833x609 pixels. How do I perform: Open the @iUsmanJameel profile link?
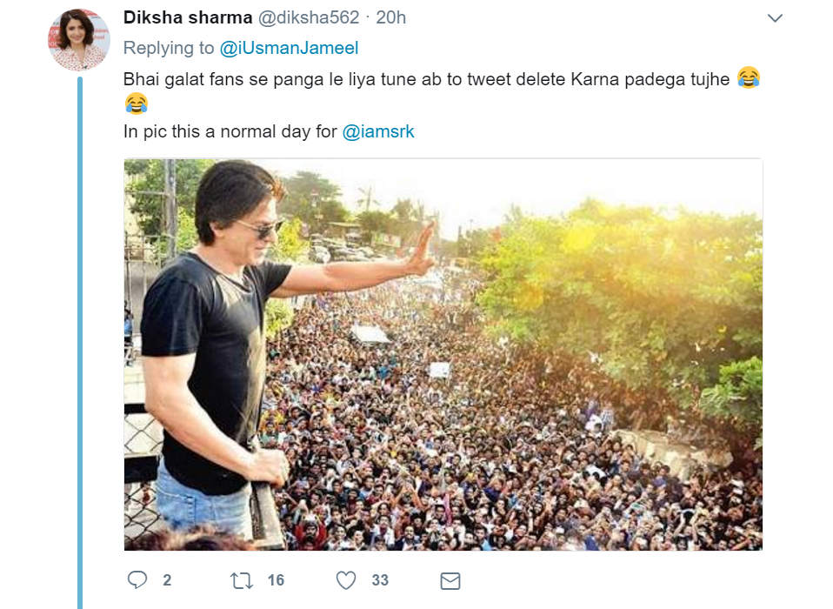[x=289, y=47]
